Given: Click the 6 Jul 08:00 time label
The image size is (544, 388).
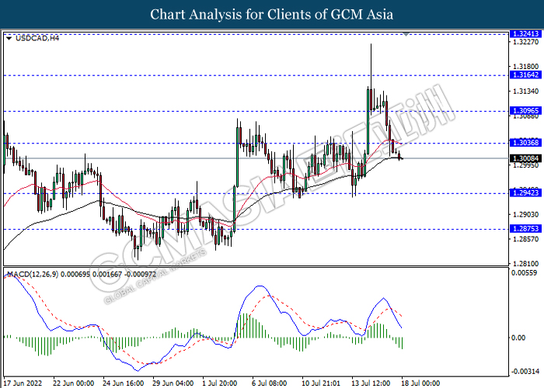Looking at the screenshot, I should point(270,383).
